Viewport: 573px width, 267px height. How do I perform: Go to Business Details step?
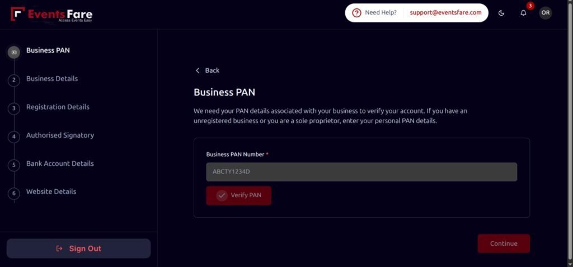pyautogui.click(x=52, y=79)
